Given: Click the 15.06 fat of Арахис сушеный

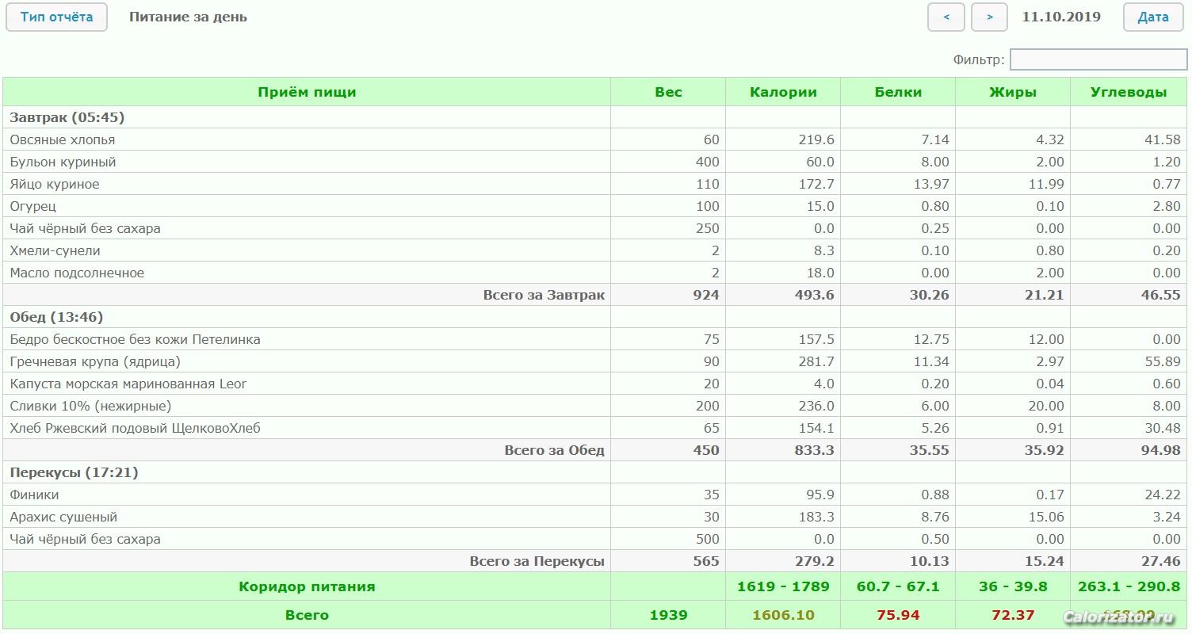Looking at the screenshot, I should pyautogui.click(x=1046, y=517).
